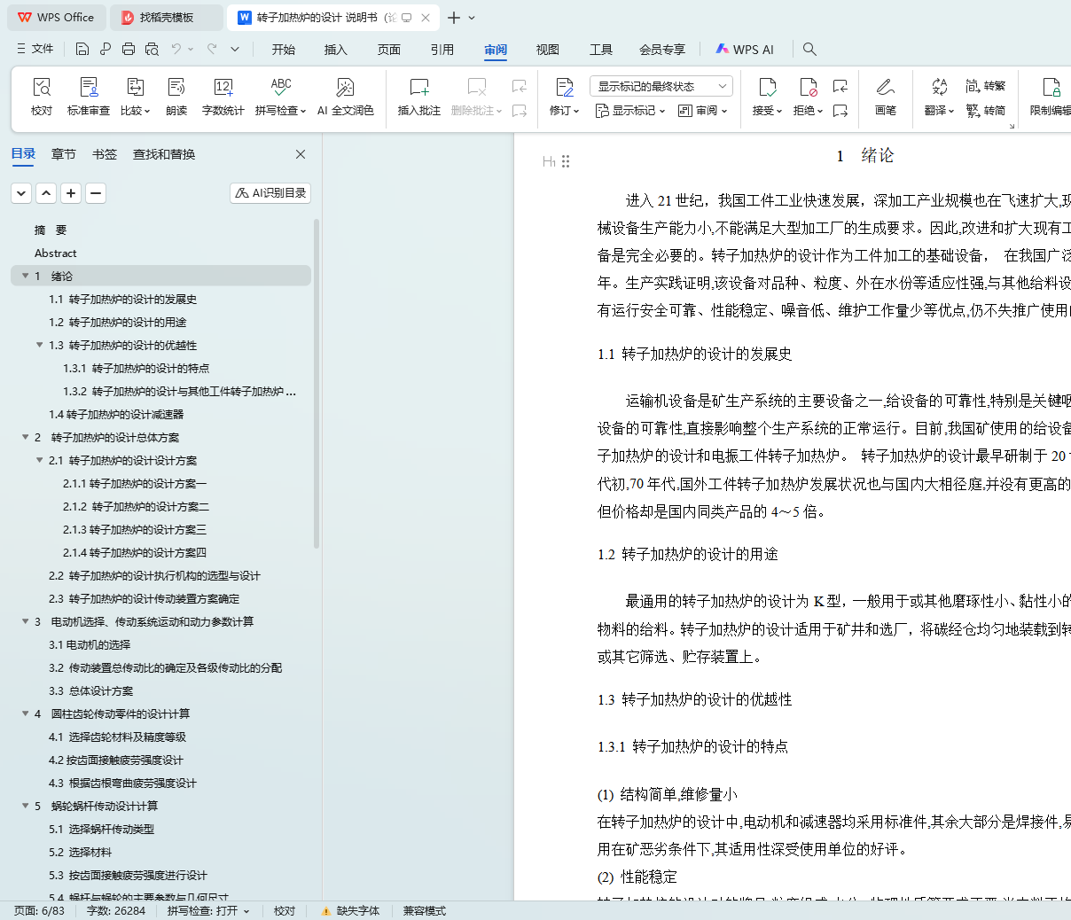
Task: Select the 画笔 pen tool
Action: (885, 97)
